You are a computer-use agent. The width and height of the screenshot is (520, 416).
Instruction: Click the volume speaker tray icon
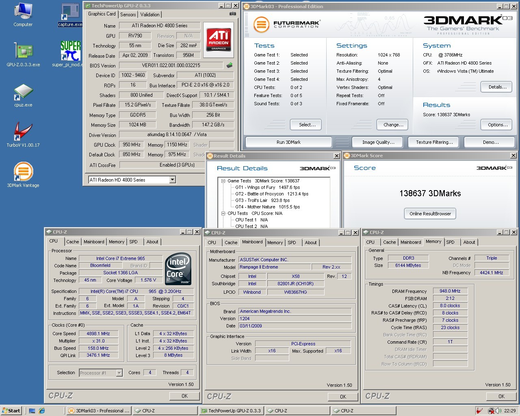coord(498,411)
